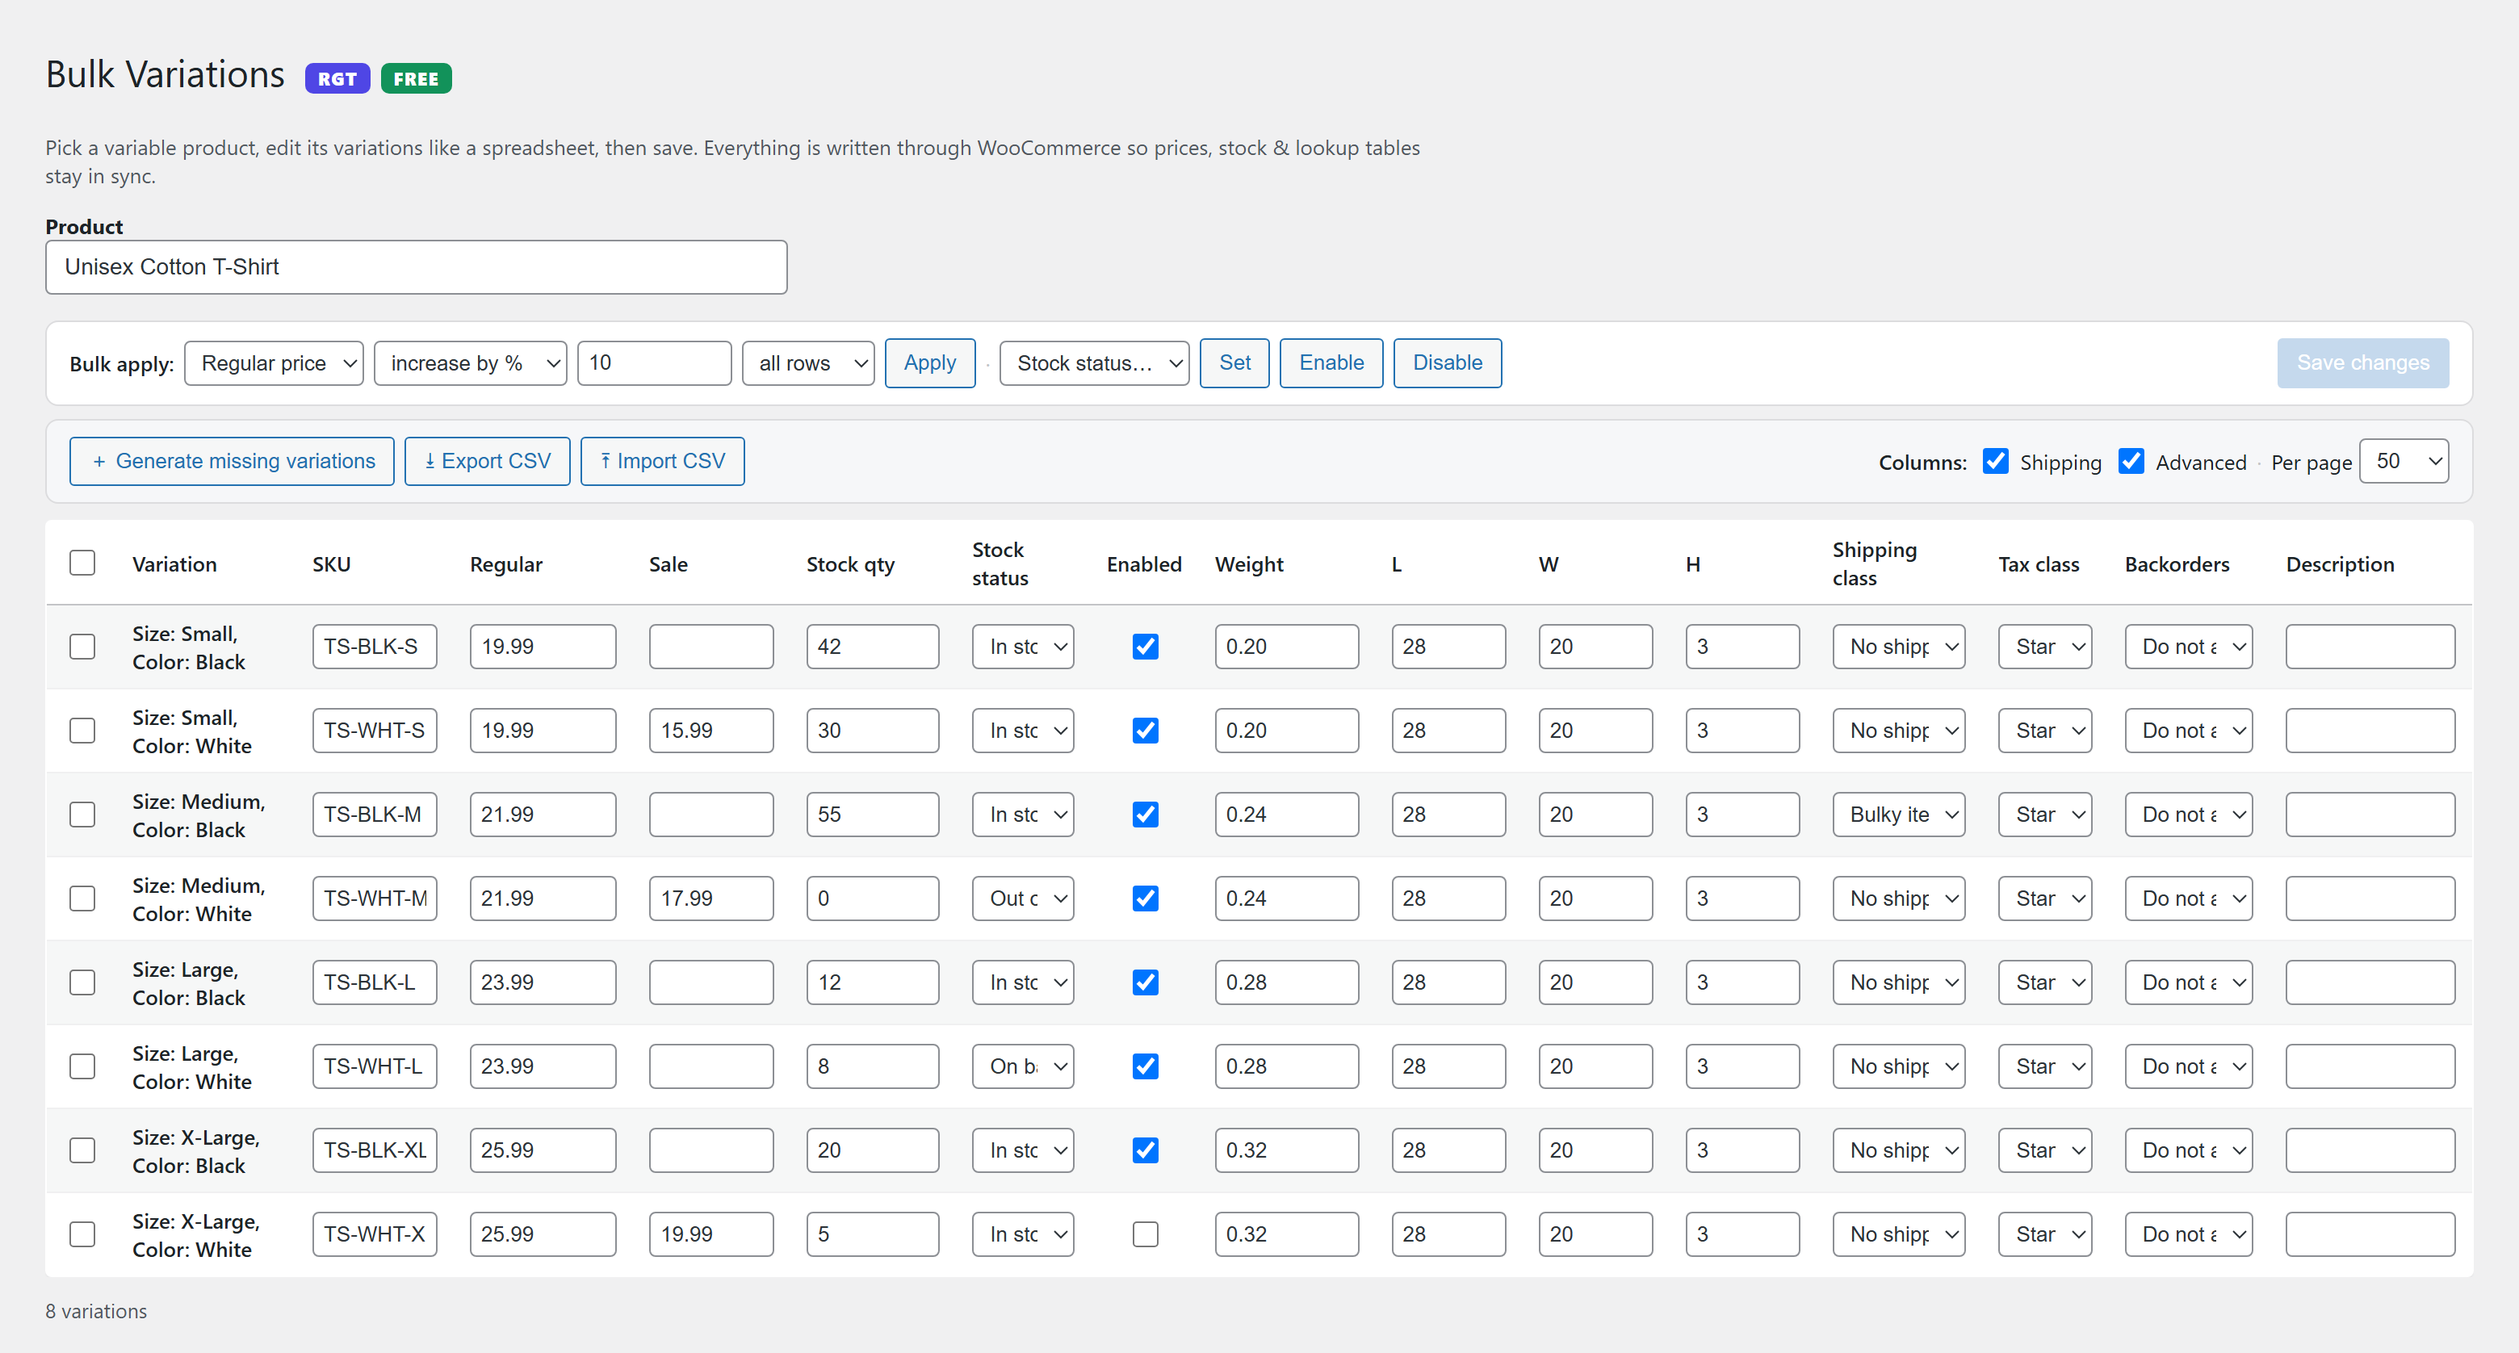Click the Variation column header
2519x1353 pixels.
coord(175,564)
